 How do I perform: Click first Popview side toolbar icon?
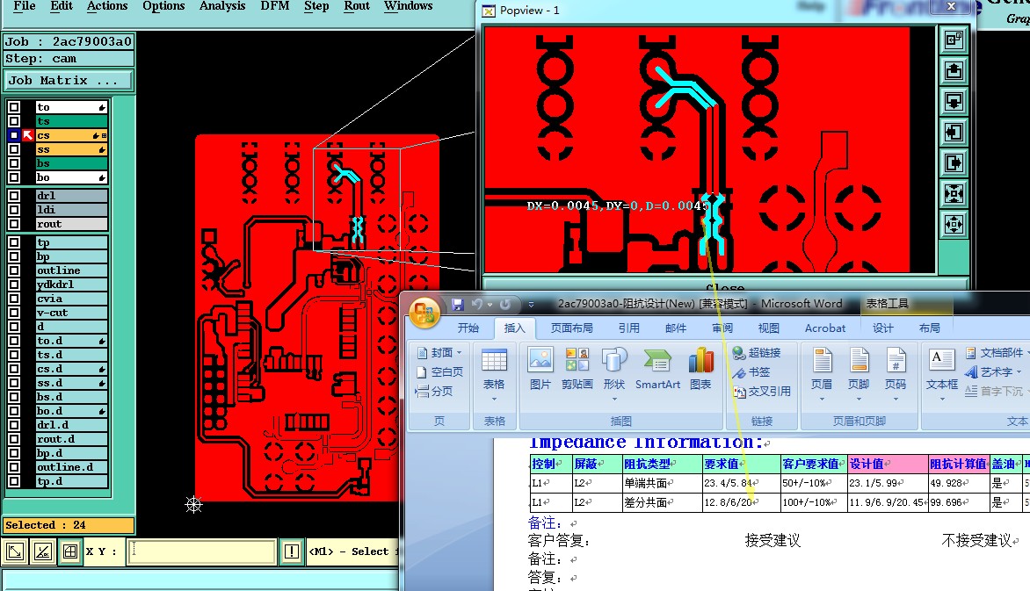pos(954,40)
